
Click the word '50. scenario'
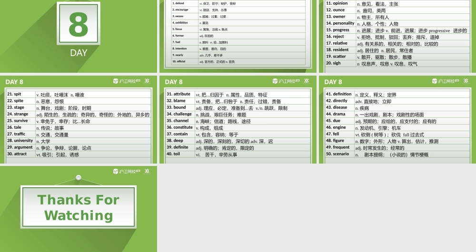[x=337, y=154]
